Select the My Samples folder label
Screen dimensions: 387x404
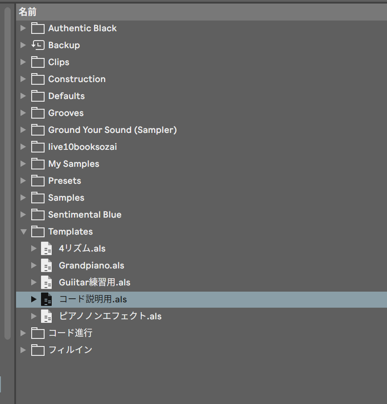pos(74,164)
